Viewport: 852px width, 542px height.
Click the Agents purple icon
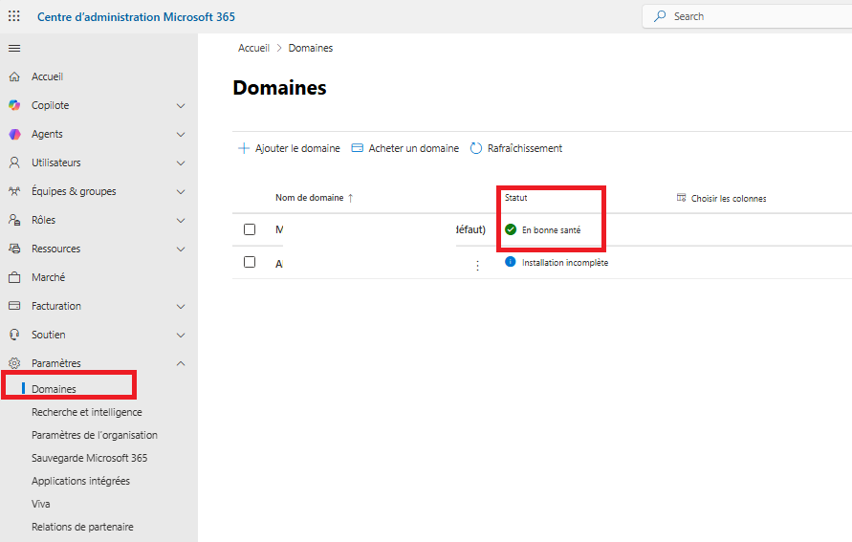[x=14, y=134]
